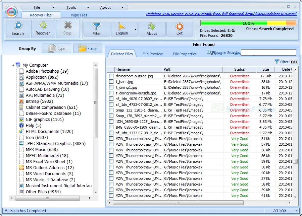Open the language dropdown arrow next to English
Screen dimensions: 302x216
click(x=136, y=29)
